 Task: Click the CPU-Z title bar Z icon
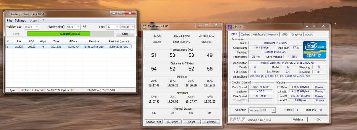(230, 27)
